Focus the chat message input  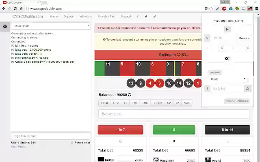(50, 136)
